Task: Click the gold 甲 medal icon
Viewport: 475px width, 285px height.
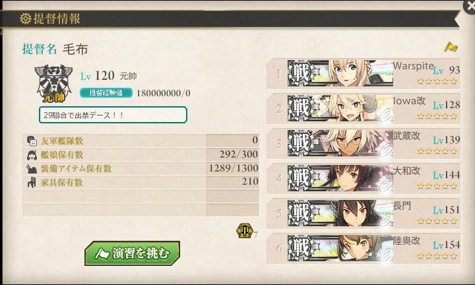Action: tap(244, 231)
